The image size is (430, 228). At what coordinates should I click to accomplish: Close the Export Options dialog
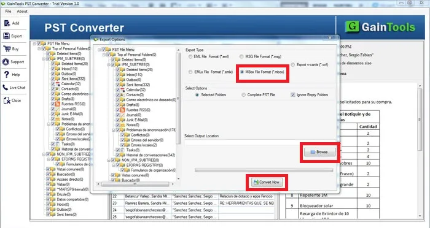click(x=330, y=38)
